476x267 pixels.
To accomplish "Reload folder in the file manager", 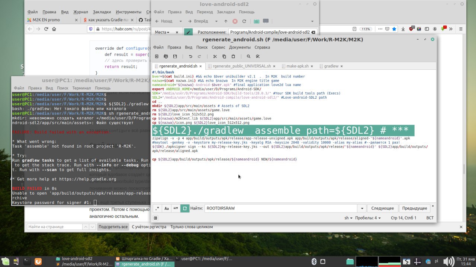I will (244, 21).
